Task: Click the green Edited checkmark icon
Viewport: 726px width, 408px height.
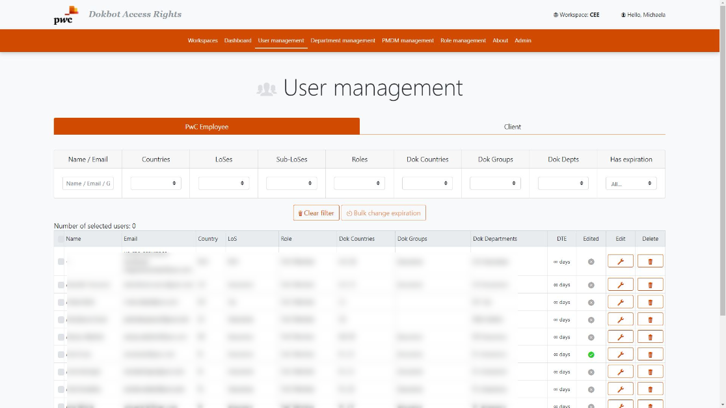Action: tap(591, 355)
